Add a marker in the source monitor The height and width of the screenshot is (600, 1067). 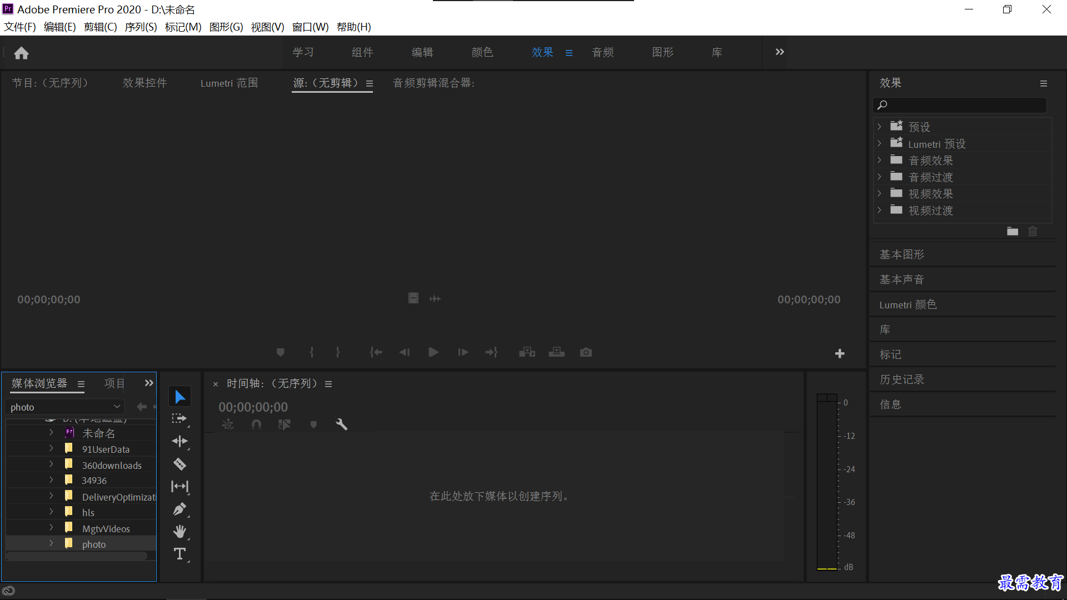pos(281,352)
